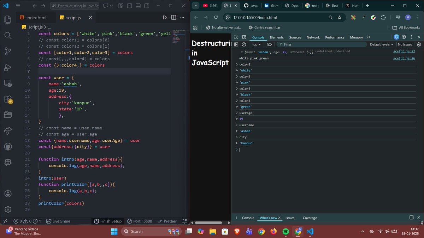Click the console Filter input field
The image size is (424, 238).
(322, 44)
